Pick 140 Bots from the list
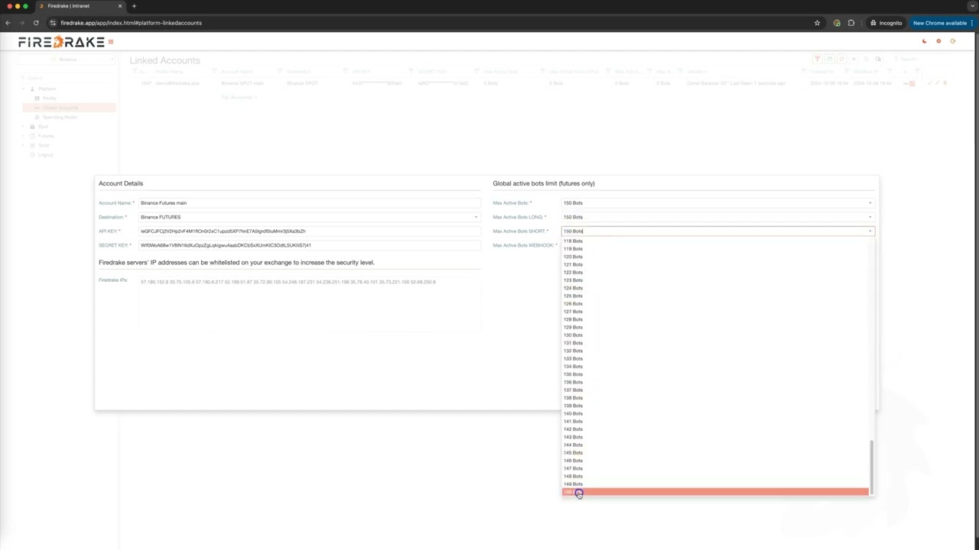The height and width of the screenshot is (550, 979). (x=715, y=413)
